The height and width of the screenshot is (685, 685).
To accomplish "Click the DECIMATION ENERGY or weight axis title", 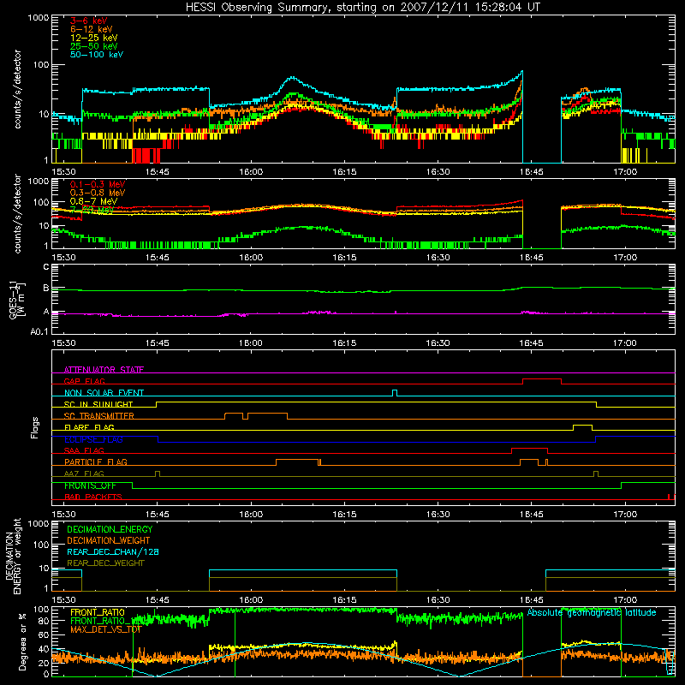I will [13, 556].
